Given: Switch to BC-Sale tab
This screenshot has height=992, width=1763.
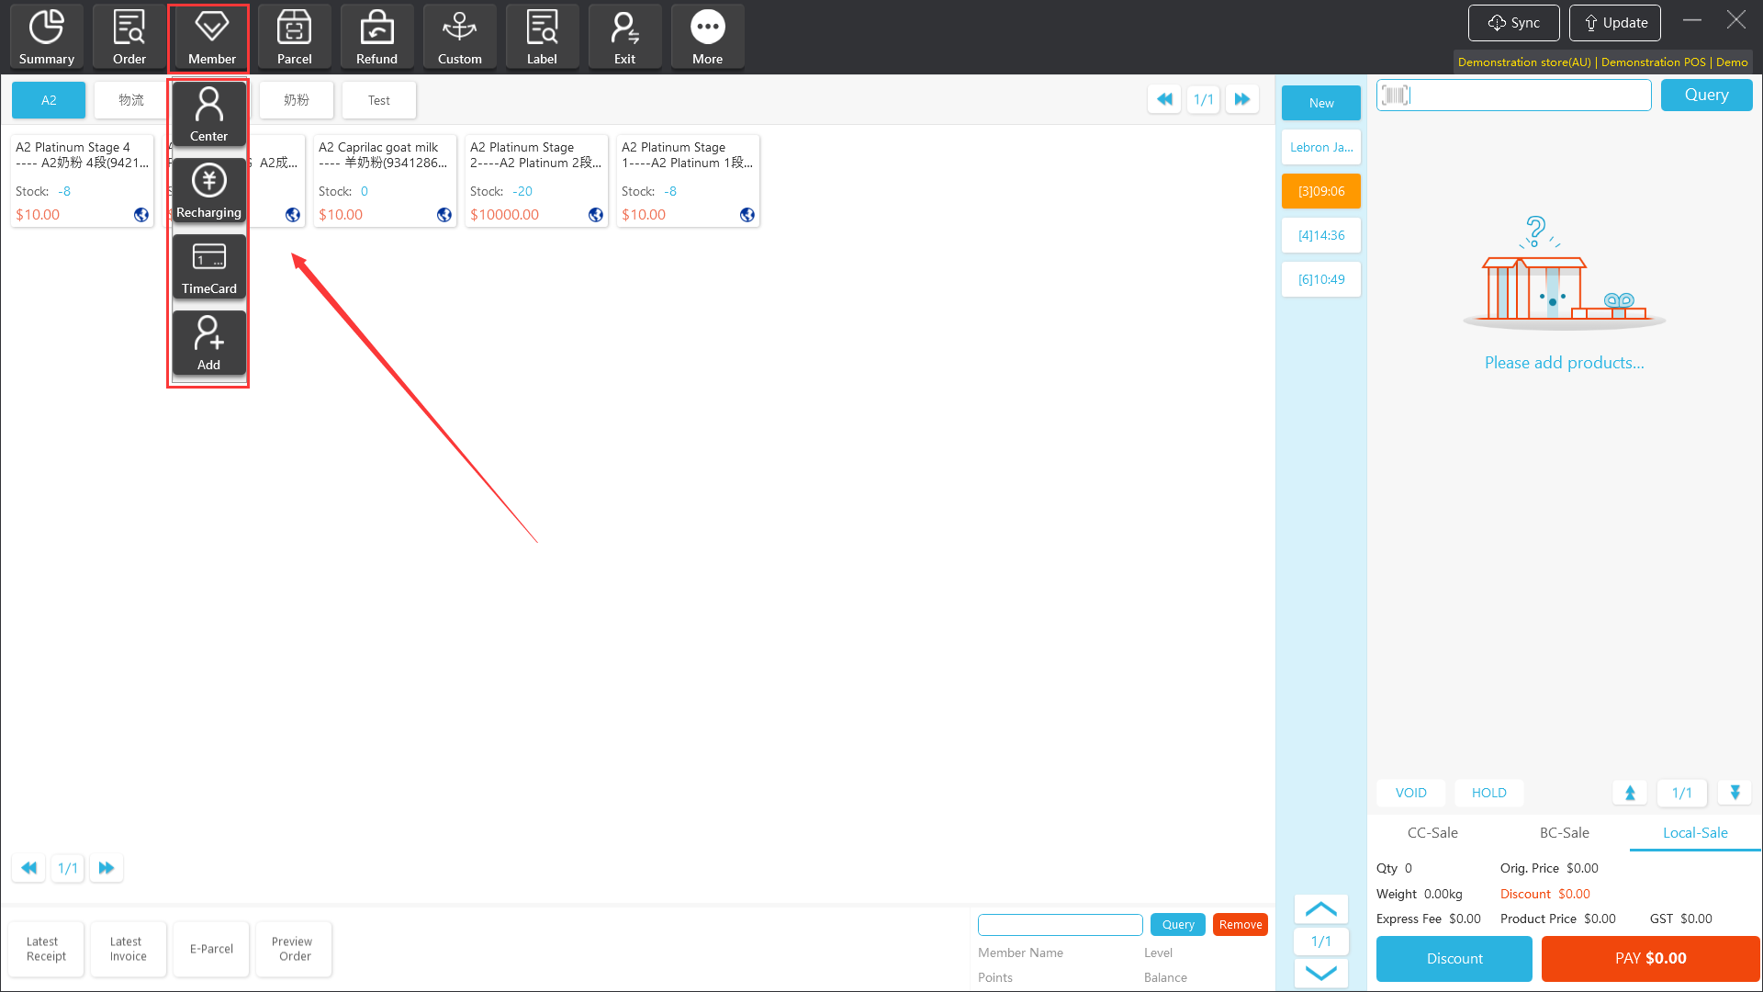Looking at the screenshot, I should (1564, 832).
